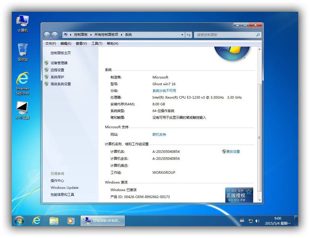Click the 控制面板 taskbar window button
310x238 pixels.
click(103, 221)
